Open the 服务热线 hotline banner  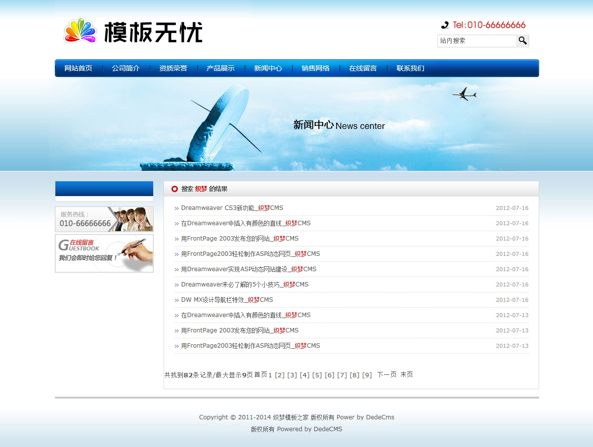(104, 219)
